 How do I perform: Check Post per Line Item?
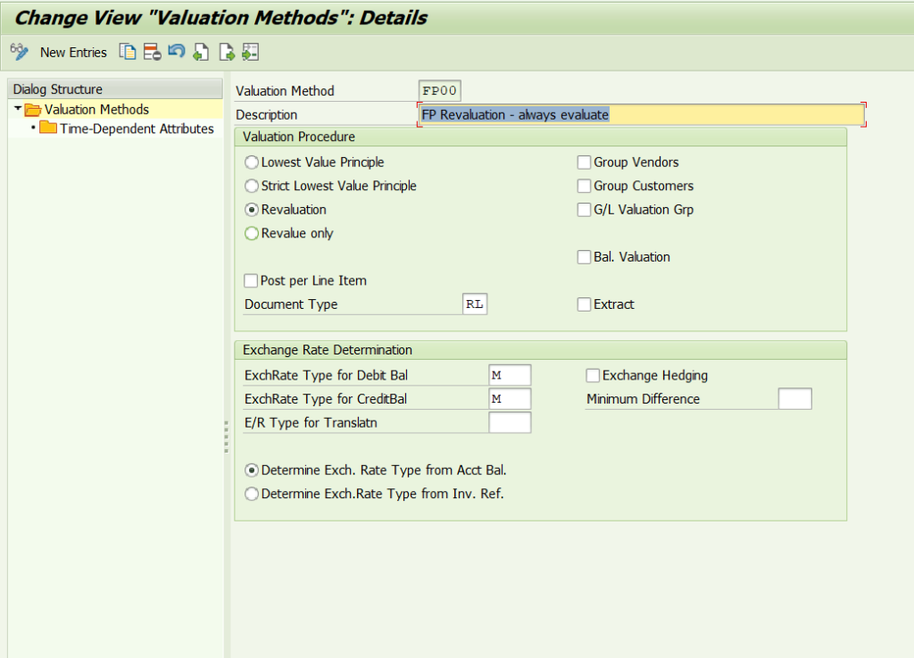251,280
